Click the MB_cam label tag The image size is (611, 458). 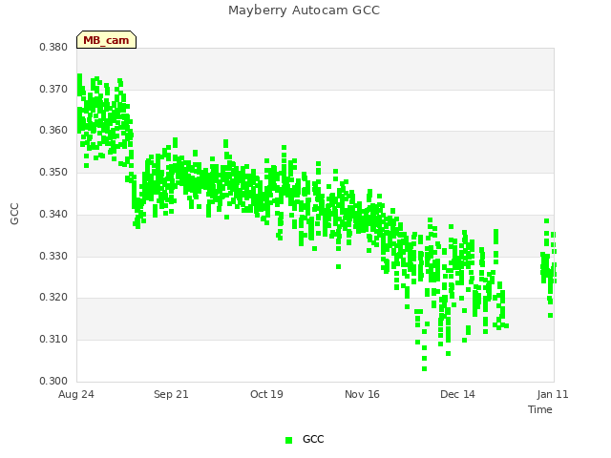[x=106, y=40]
